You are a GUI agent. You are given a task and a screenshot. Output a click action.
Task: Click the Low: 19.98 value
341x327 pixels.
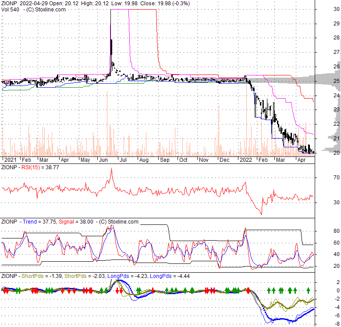coord(124,4)
